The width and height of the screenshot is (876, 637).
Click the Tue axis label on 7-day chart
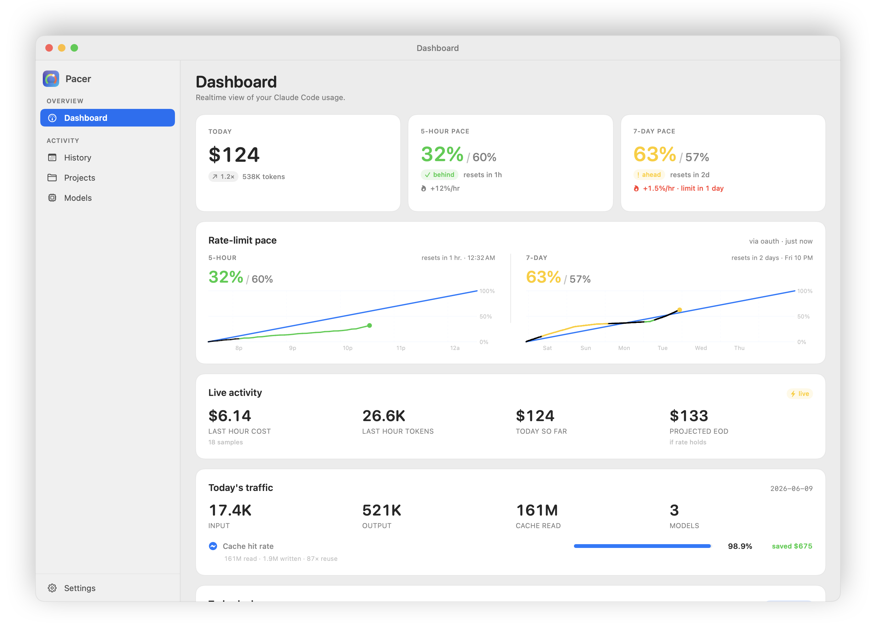point(662,348)
